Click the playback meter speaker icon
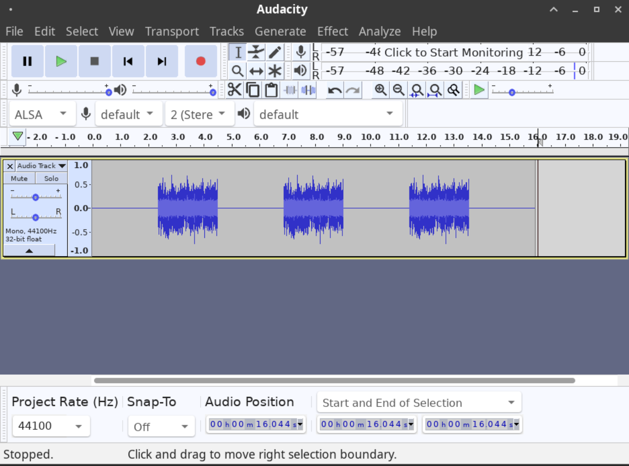The width and height of the screenshot is (629, 466). click(301, 71)
